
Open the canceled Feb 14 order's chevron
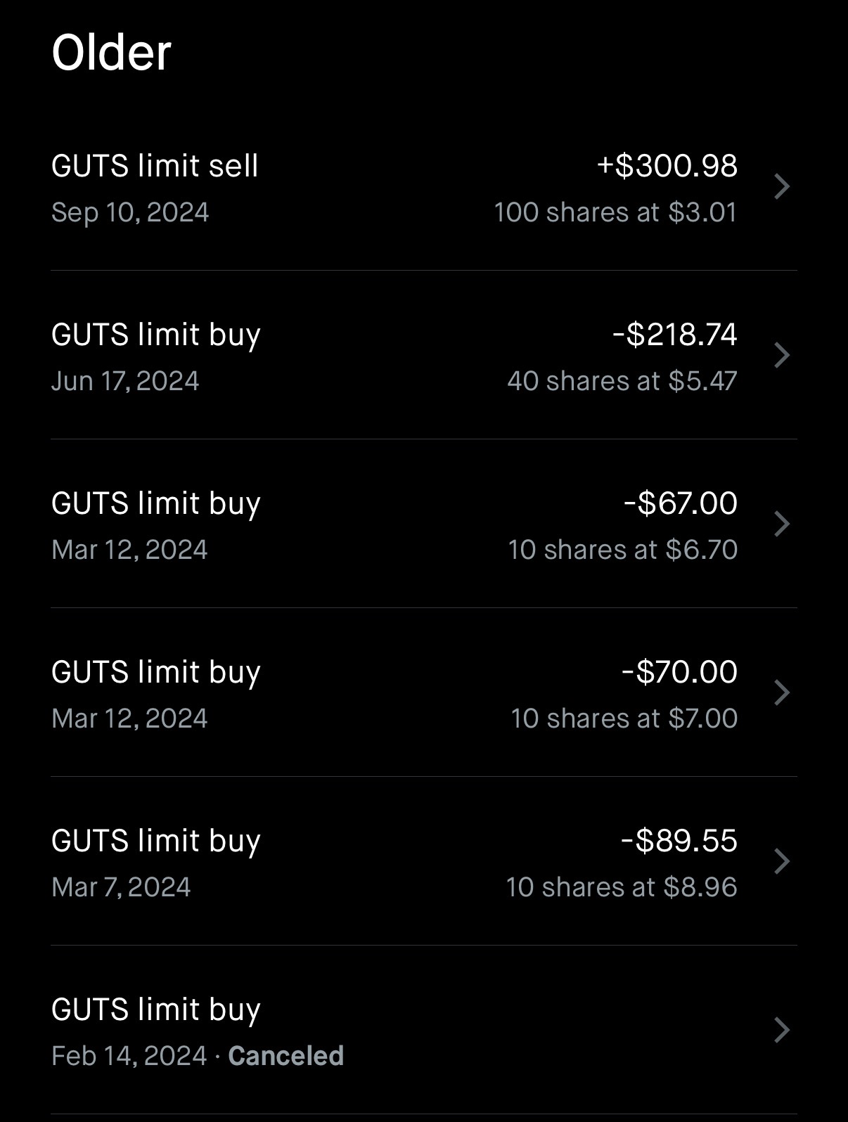click(781, 1031)
